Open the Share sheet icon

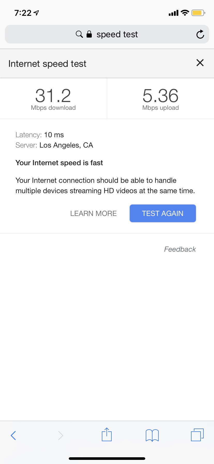(x=106, y=435)
